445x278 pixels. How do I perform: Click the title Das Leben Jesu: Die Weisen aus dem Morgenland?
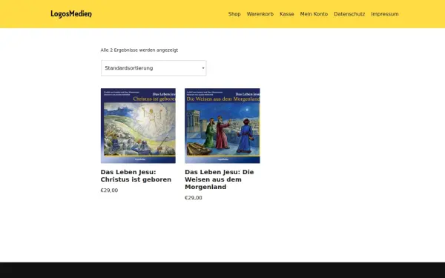(220, 179)
